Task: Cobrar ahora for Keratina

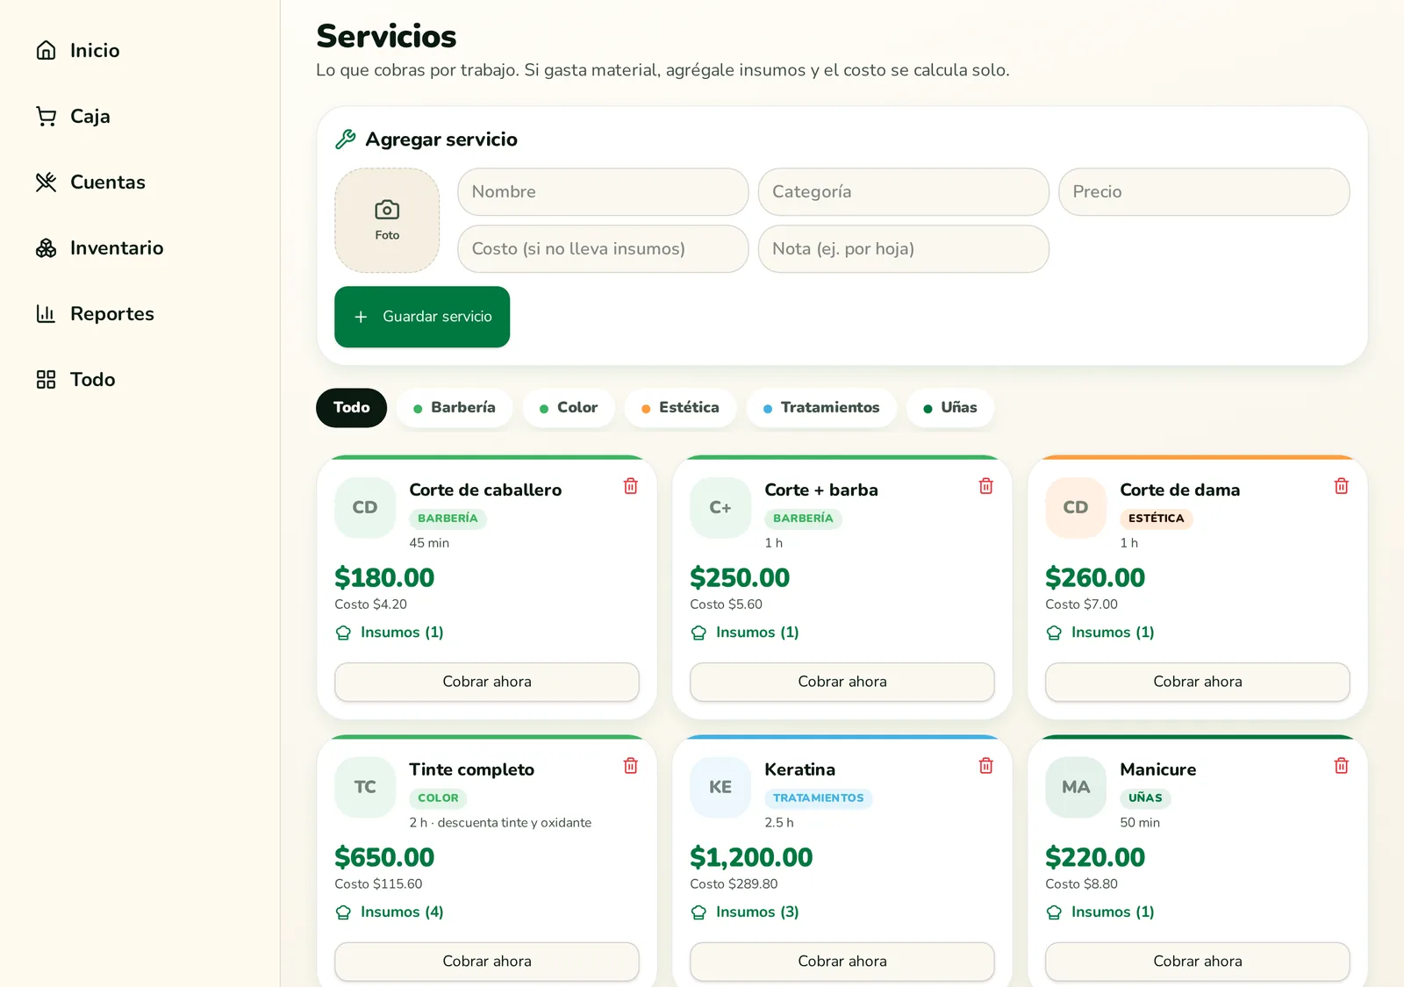Action: (x=842, y=962)
